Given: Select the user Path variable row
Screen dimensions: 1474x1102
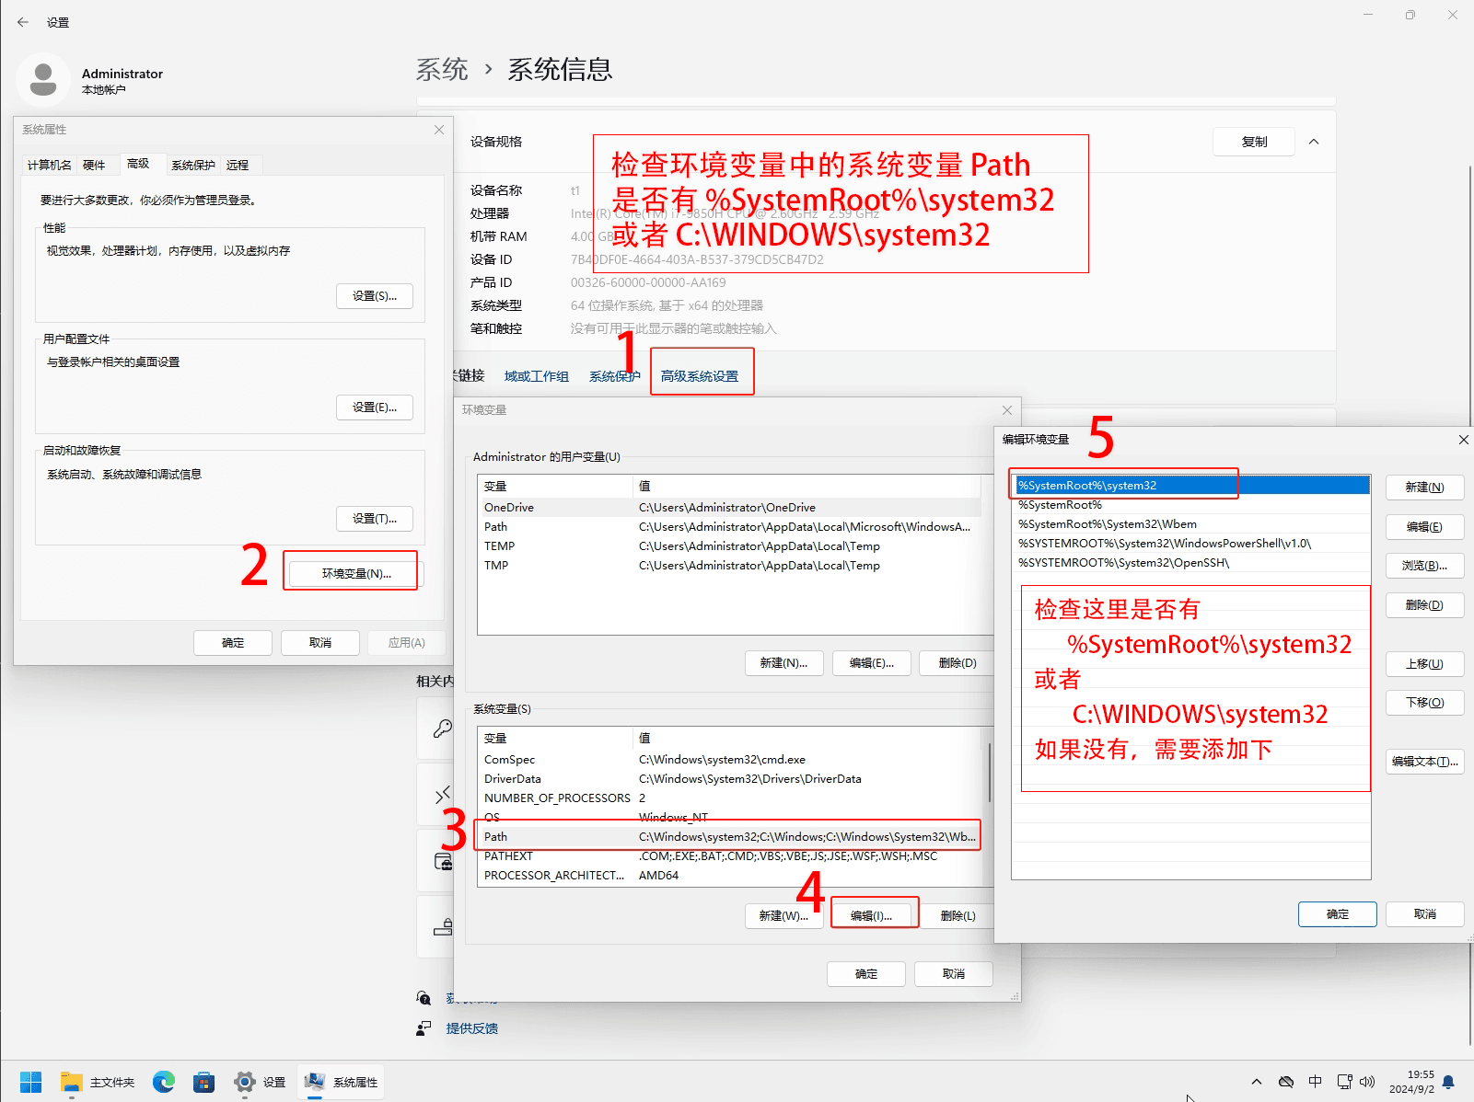Looking at the screenshot, I should [x=729, y=527].
